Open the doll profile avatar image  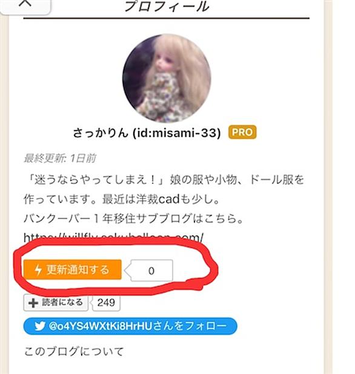pos(167,78)
